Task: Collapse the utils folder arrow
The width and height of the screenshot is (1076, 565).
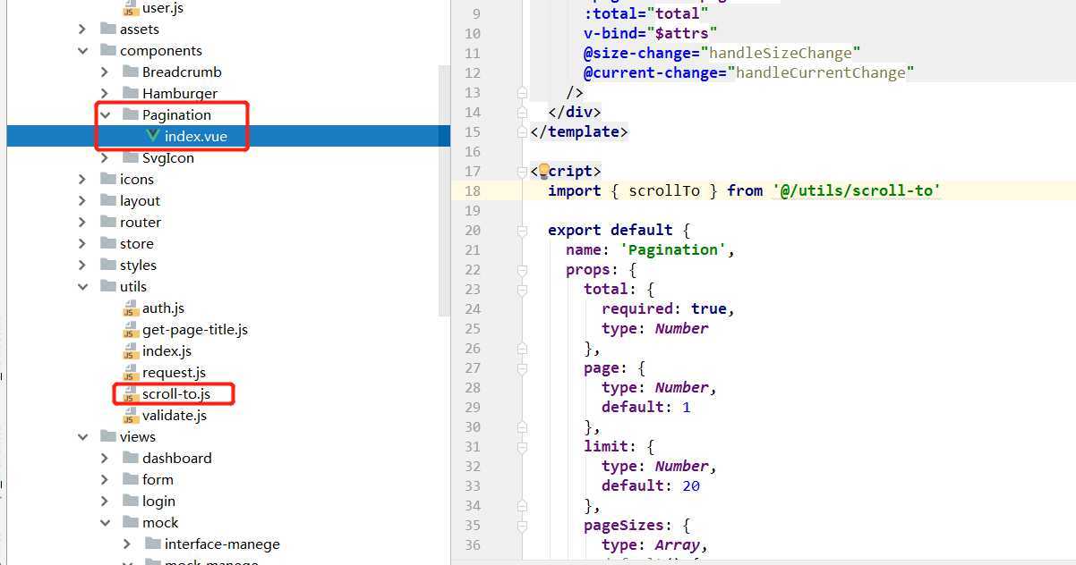Action: click(x=83, y=287)
